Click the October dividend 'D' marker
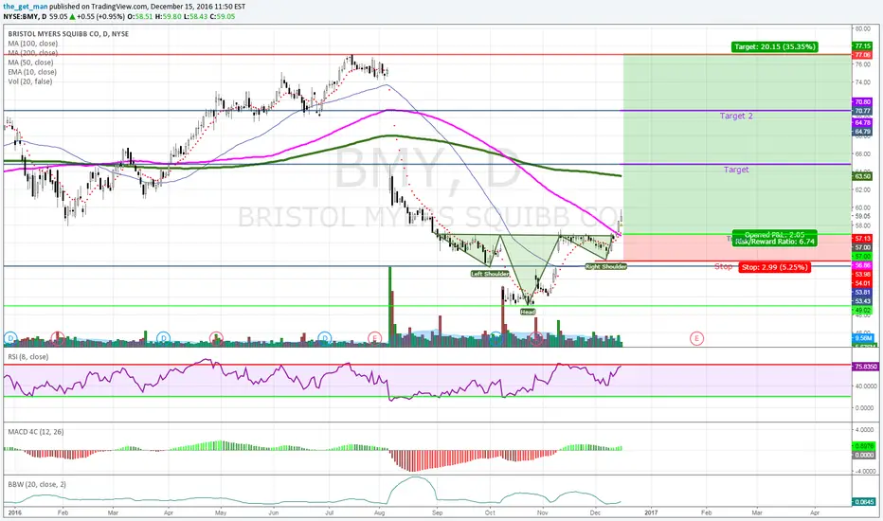This screenshot has width=883, height=521. coord(496,338)
